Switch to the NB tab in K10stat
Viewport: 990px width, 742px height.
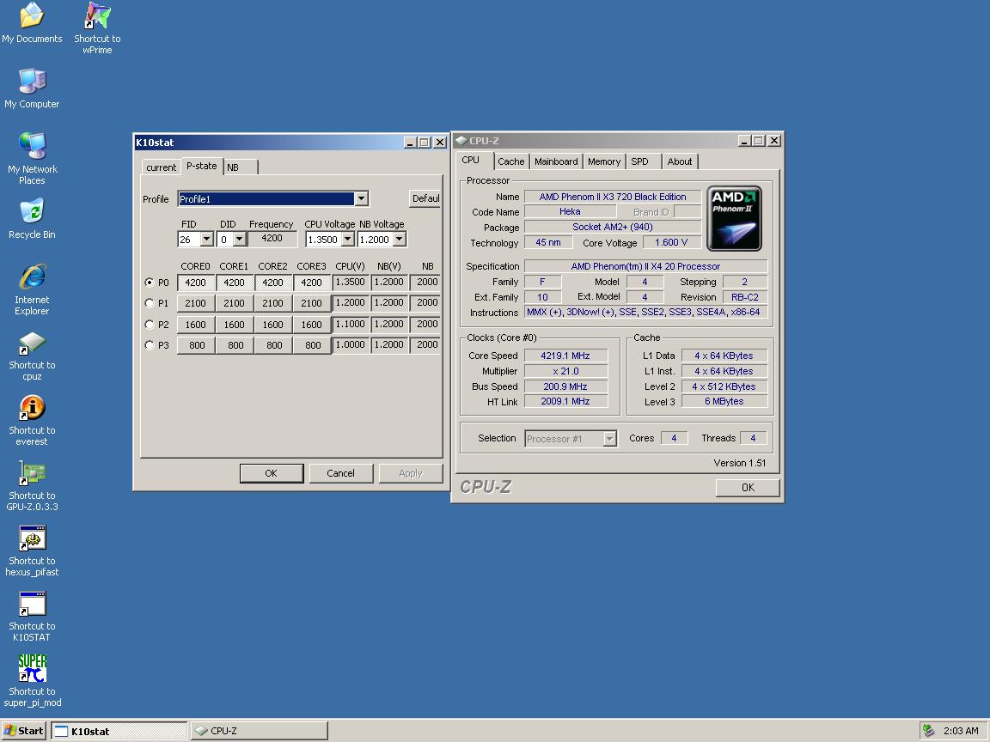click(x=233, y=167)
